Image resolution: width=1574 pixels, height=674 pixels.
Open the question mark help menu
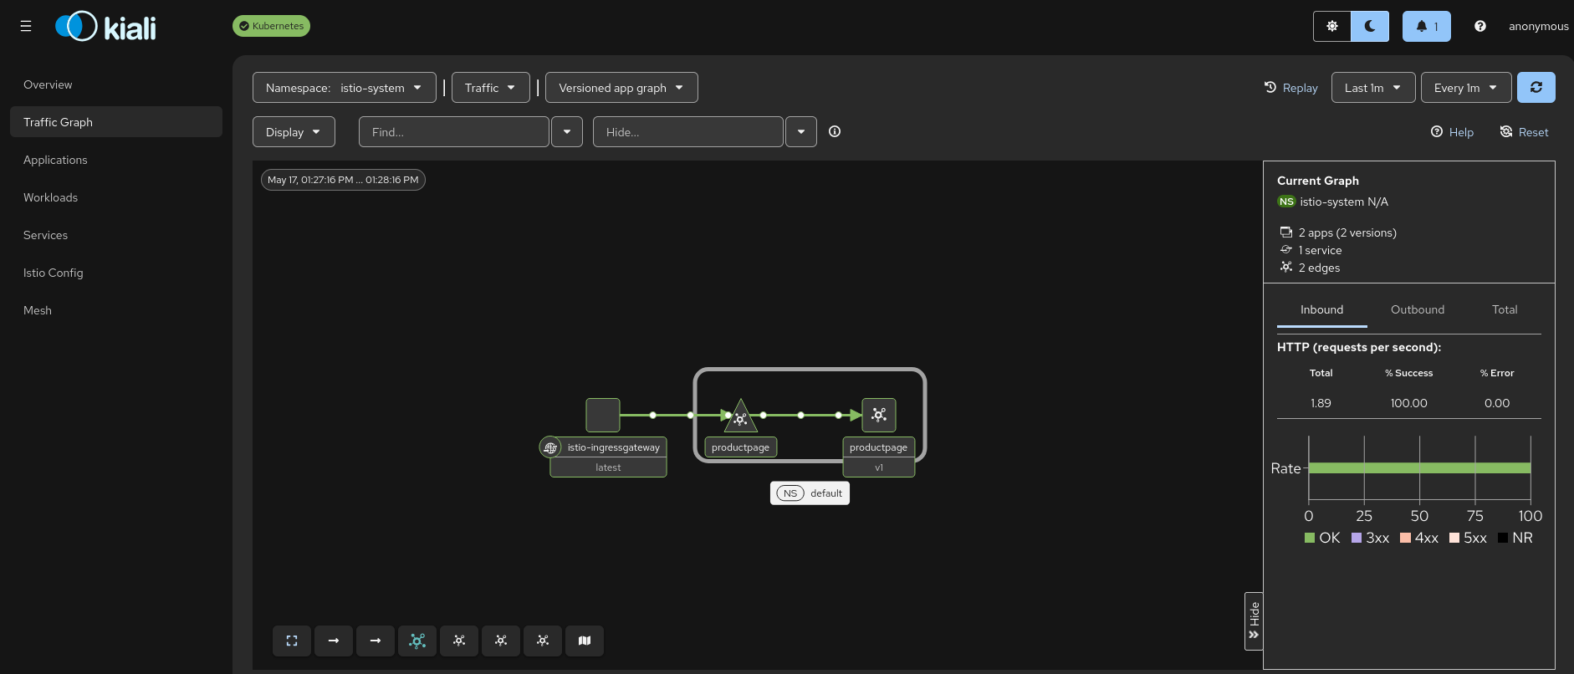(1480, 26)
